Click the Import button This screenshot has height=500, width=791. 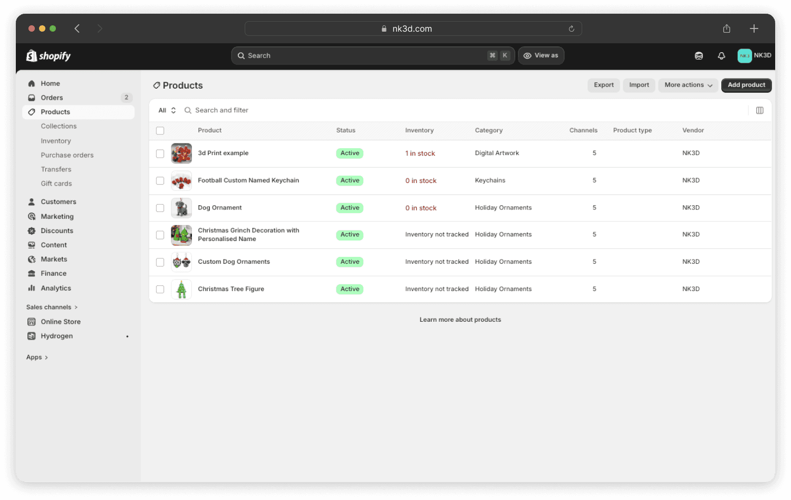coord(639,85)
